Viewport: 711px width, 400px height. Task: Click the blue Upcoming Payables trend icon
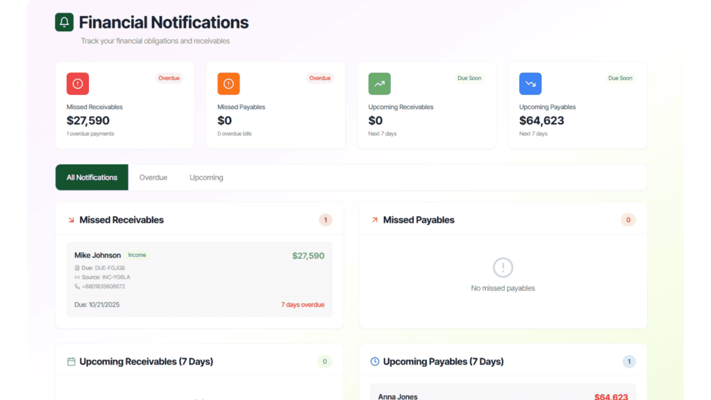tap(530, 84)
